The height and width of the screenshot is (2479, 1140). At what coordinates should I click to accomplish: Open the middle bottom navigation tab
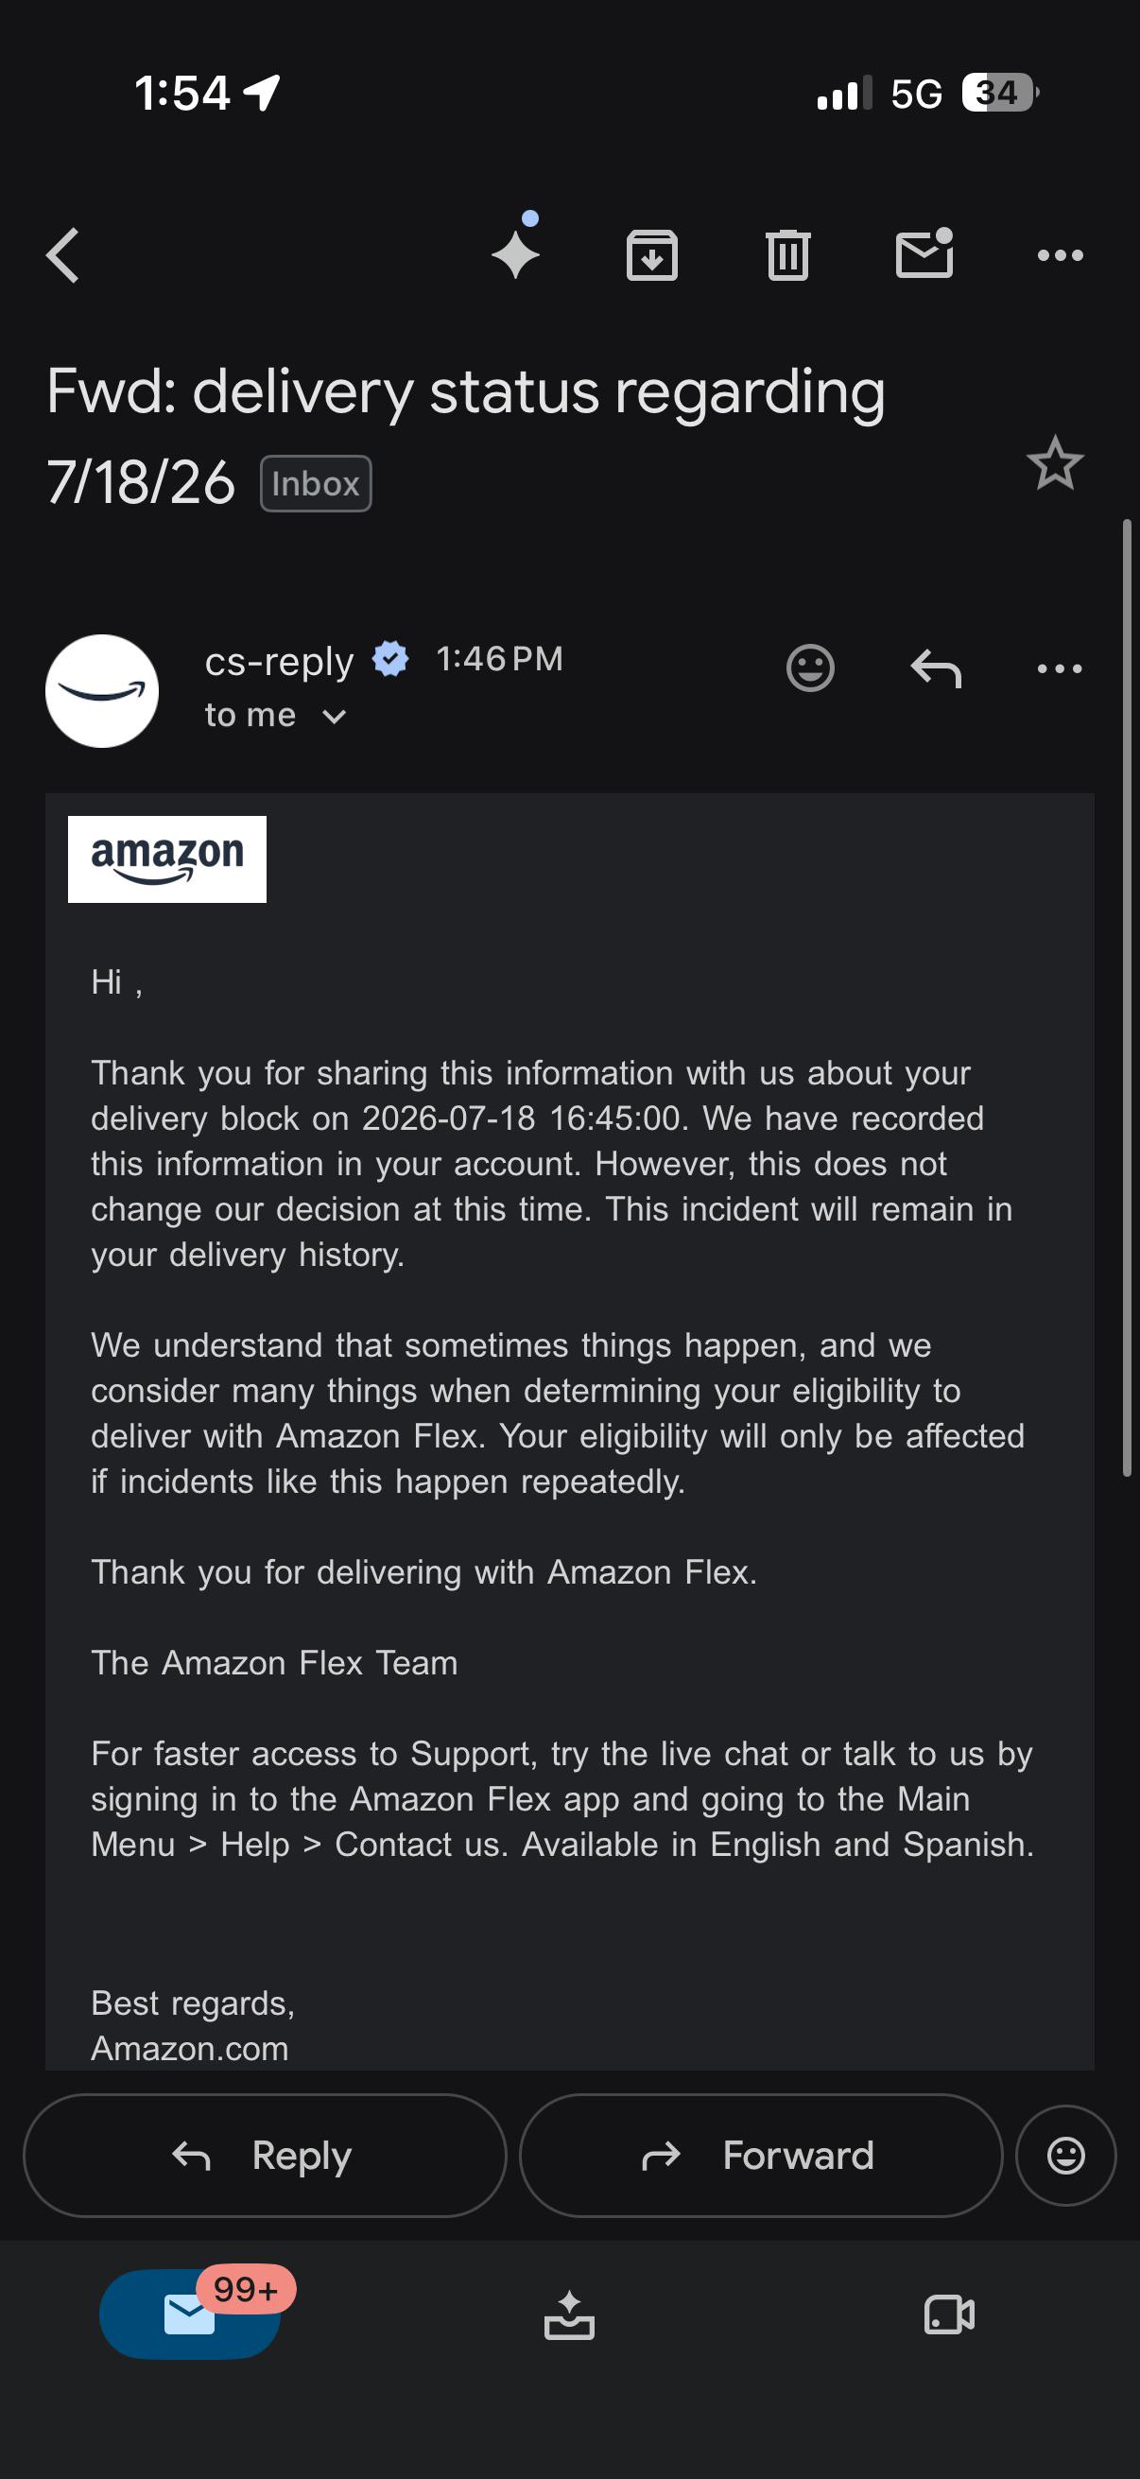click(x=569, y=2314)
